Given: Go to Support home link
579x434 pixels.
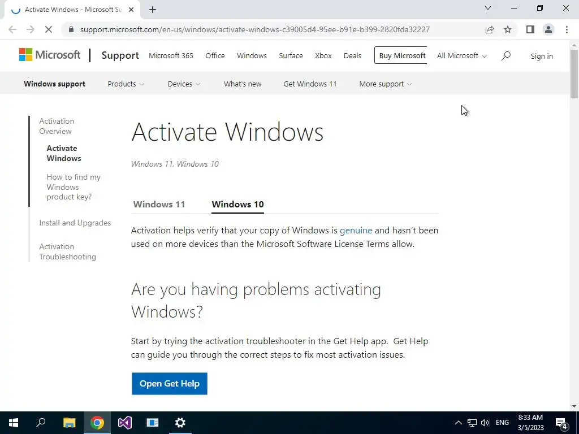Looking at the screenshot, I should pos(120,55).
